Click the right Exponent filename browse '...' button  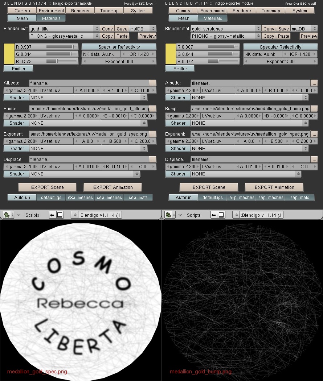point(314,134)
